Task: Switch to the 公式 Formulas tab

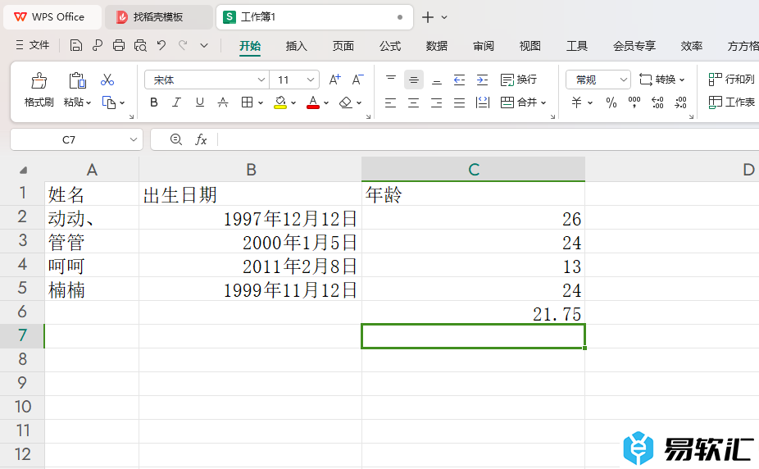Action: [x=390, y=46]
